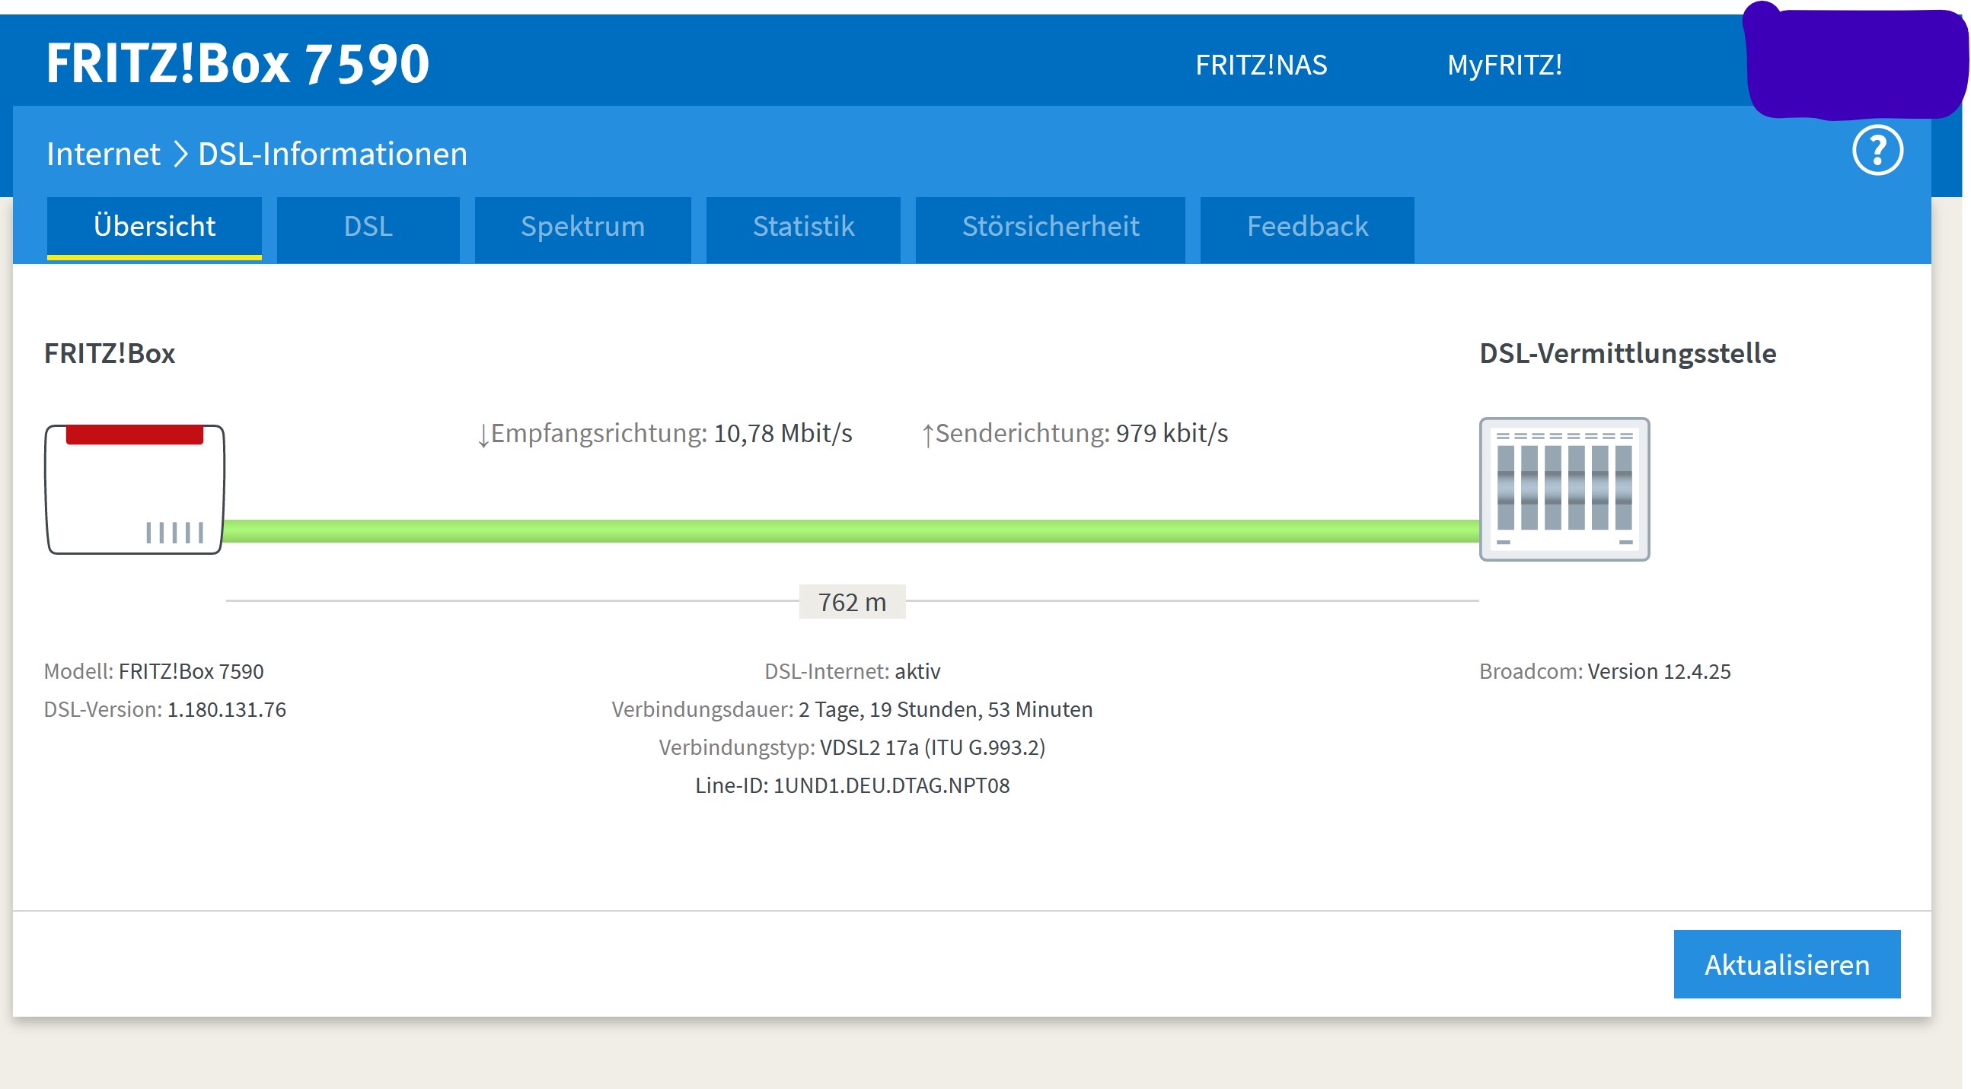
Task: Open the FRITZ!NAS link
Action: [1260, 65]
